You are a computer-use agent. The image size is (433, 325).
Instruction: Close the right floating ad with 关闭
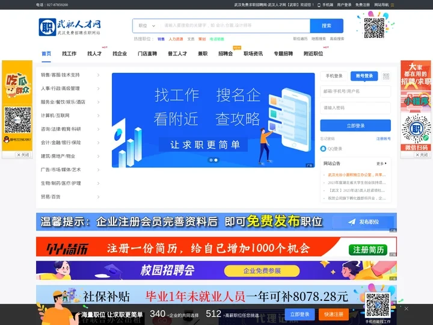(x=422, y=155)
